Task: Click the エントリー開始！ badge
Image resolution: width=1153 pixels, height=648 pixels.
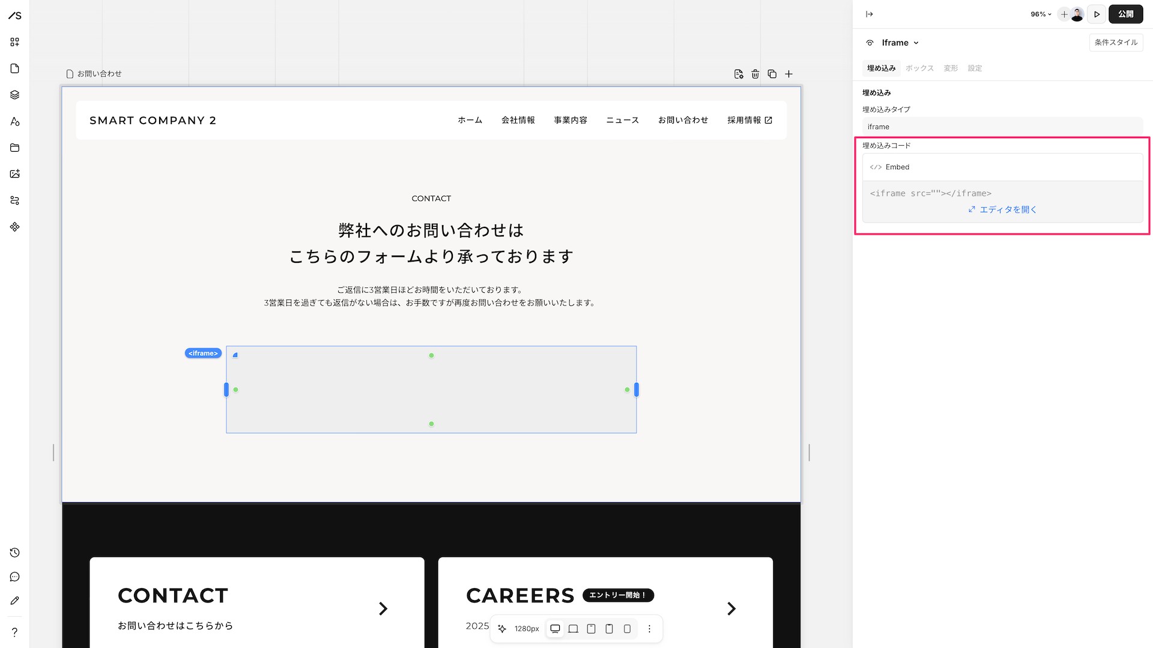Action: (618, 595)
